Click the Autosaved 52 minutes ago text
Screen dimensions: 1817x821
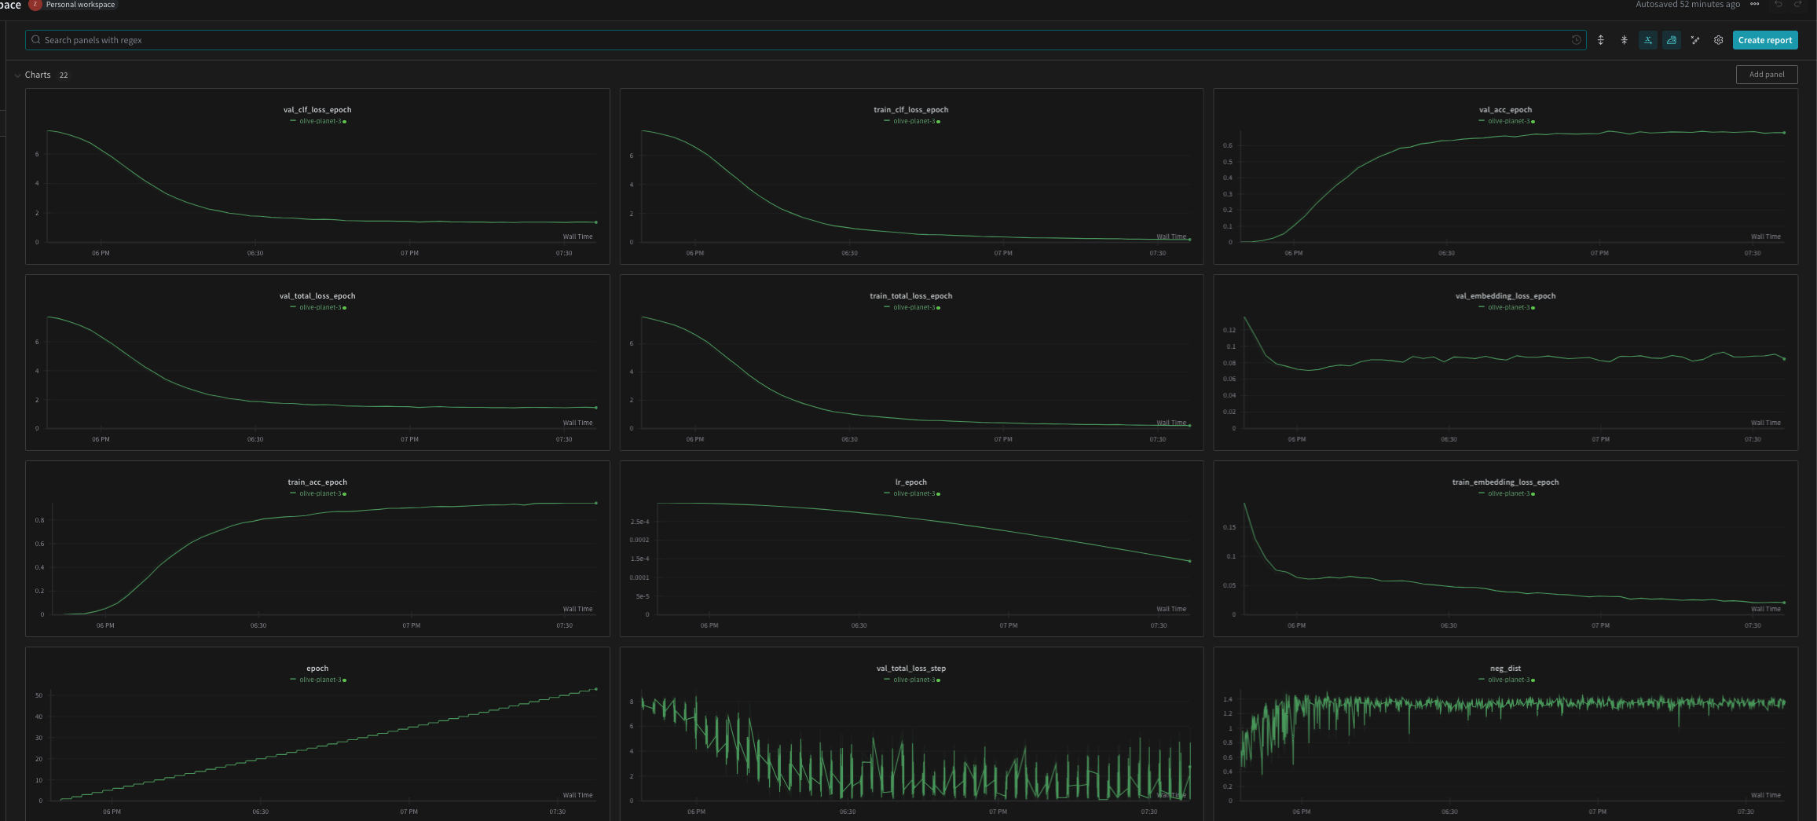point(1687,5)
